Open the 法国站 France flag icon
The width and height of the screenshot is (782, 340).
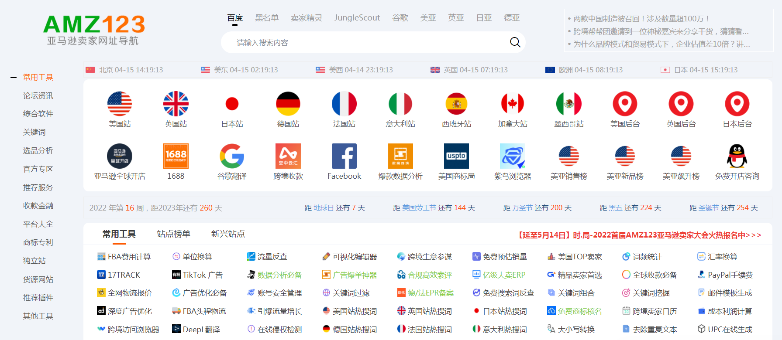pos(344,104)
